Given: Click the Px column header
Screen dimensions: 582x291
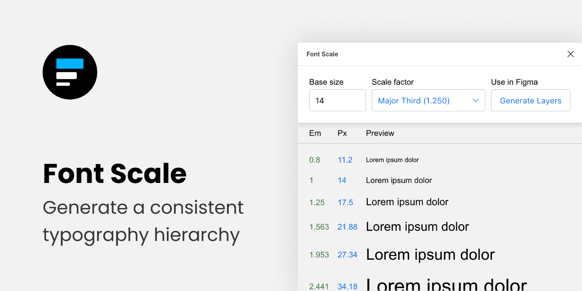Looking at the screenshot, I should click(x=342, y=133).
